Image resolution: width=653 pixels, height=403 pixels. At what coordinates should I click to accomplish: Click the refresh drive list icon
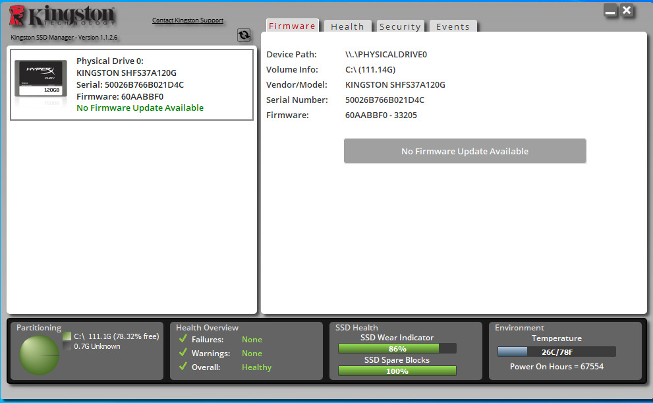pyautogui.click(x=244, y=35)
